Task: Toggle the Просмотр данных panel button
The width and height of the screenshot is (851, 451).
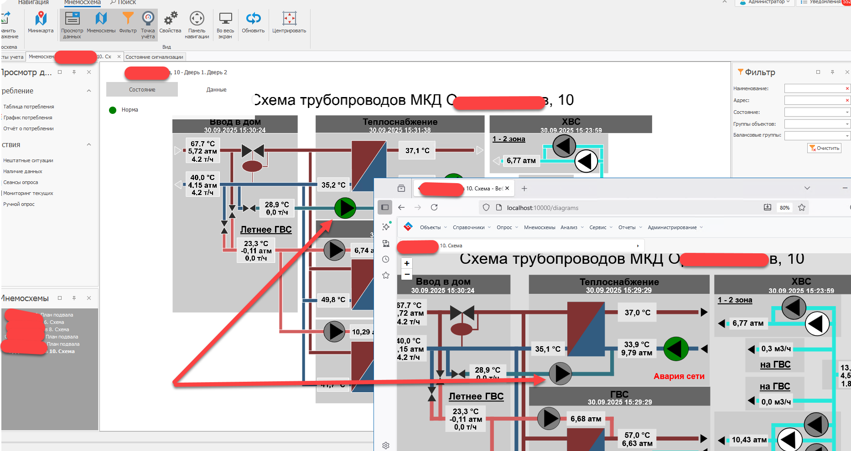Action: 72,24
